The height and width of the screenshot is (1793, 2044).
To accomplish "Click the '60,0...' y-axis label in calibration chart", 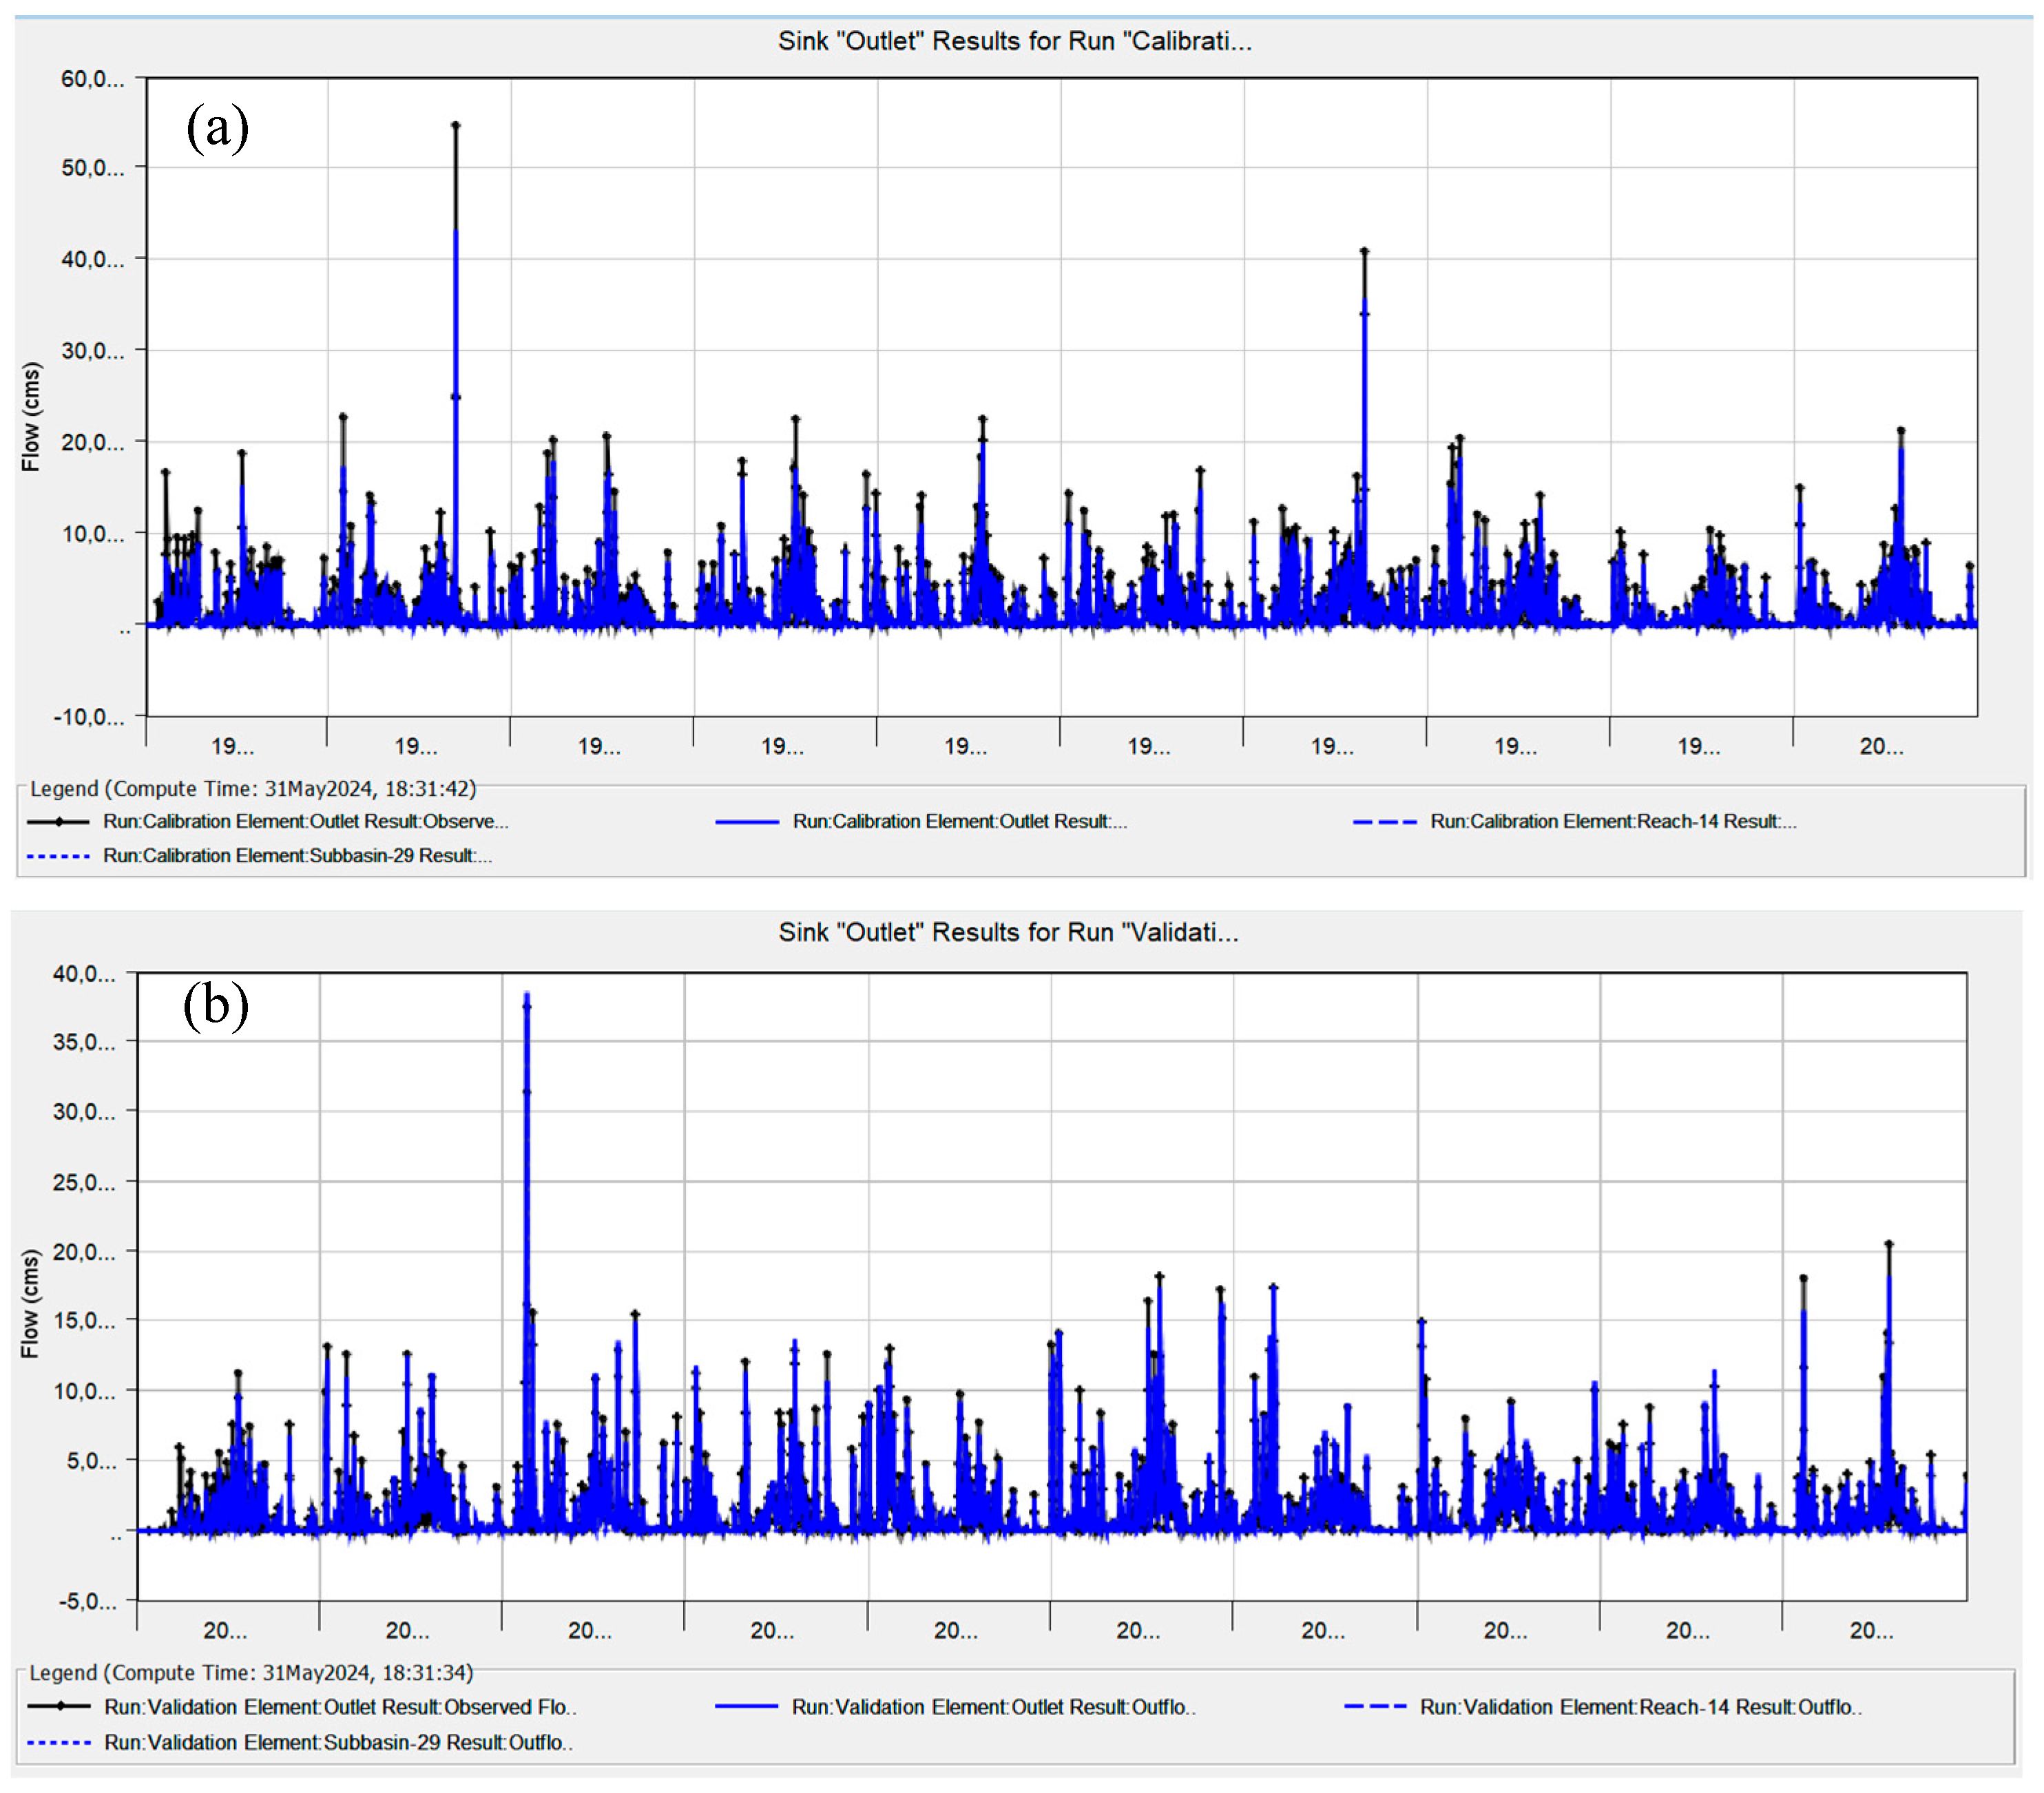I will pyautogui.click(x=92, y=79).
